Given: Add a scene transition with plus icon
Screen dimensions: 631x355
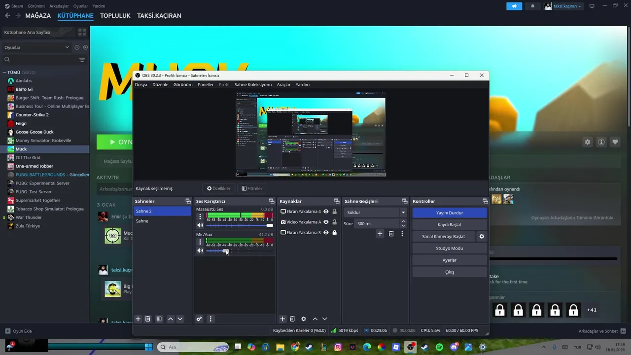Looking at the screenshot, I should coord(380,234).
